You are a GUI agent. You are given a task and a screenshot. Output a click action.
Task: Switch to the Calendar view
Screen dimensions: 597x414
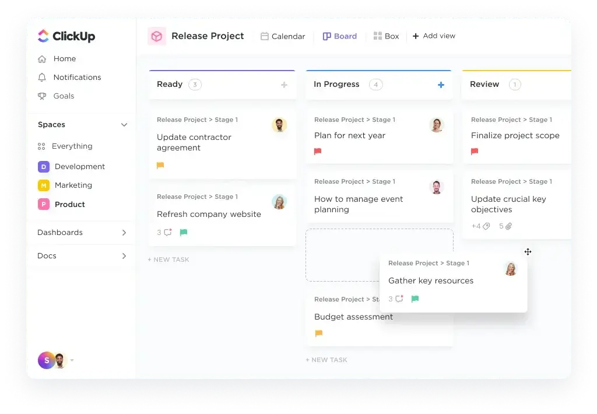283,36
